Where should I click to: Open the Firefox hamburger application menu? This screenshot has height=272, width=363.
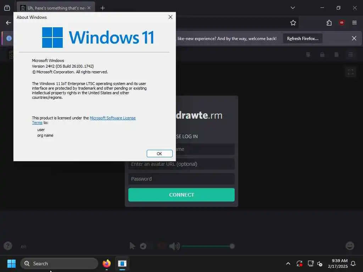(354, 23)
